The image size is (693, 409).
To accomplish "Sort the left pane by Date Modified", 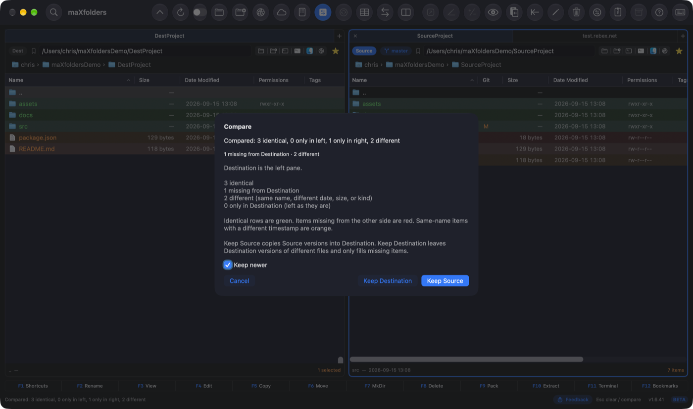I will pyautogui.click(x=217, y=80).
